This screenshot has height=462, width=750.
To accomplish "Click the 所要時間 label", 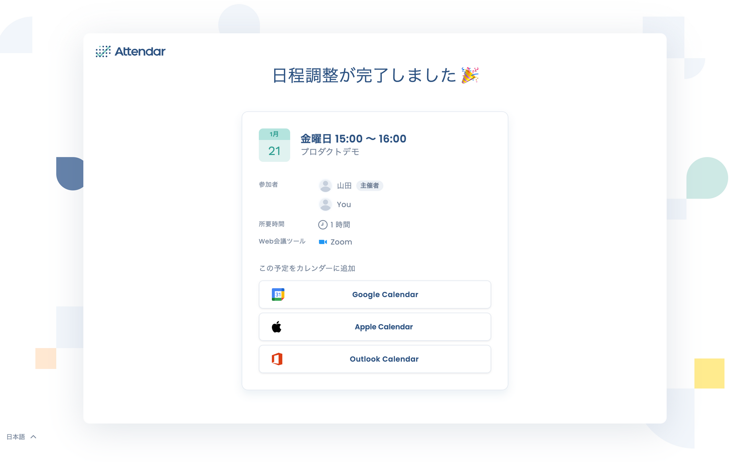I will tap(271, 224).
